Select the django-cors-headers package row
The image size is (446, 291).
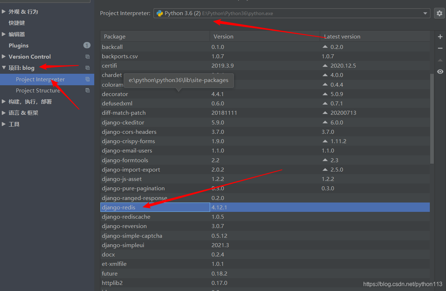265,132
